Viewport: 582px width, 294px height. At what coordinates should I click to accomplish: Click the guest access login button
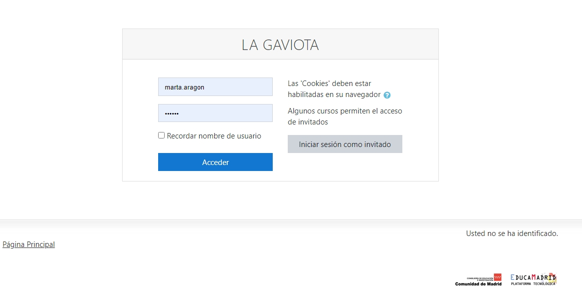point(345,144)
